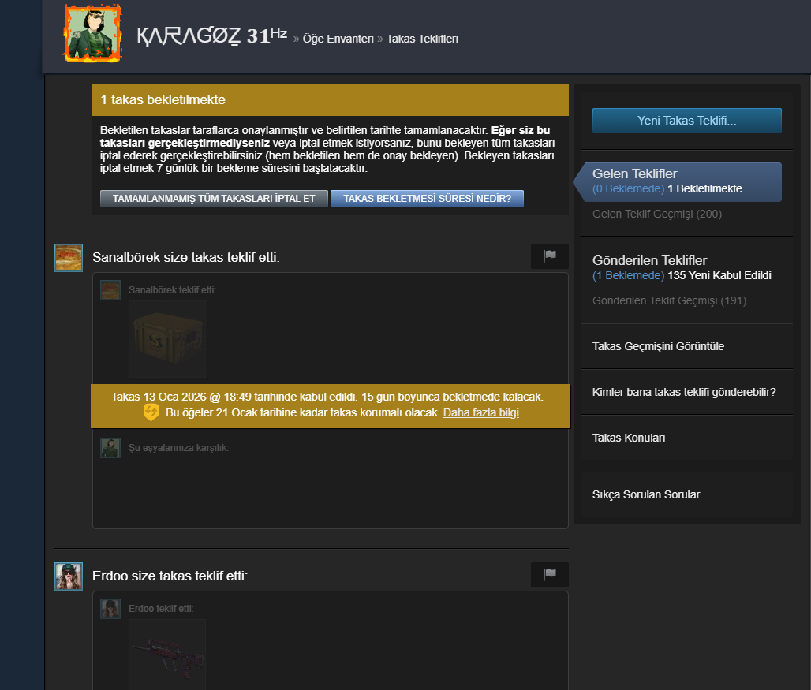This screenshot has width=811, height=690.
Task: Open Takas Geçmişini Görüntüle
Action: 658,346
